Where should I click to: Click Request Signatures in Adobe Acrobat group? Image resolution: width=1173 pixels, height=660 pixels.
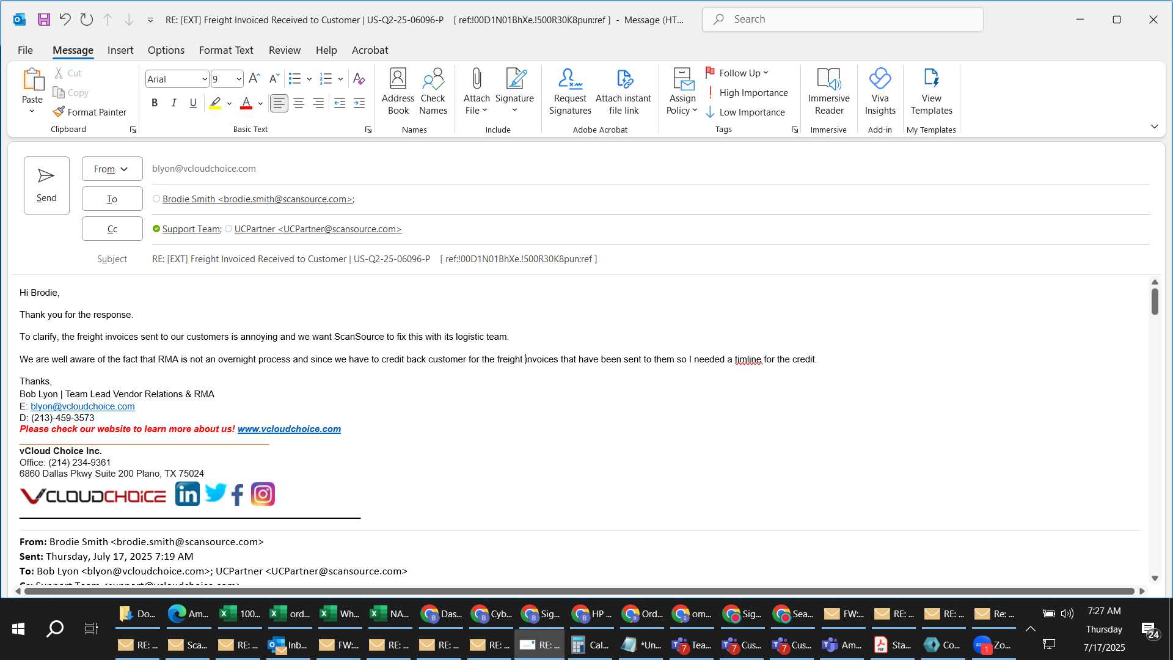[570, 92]
